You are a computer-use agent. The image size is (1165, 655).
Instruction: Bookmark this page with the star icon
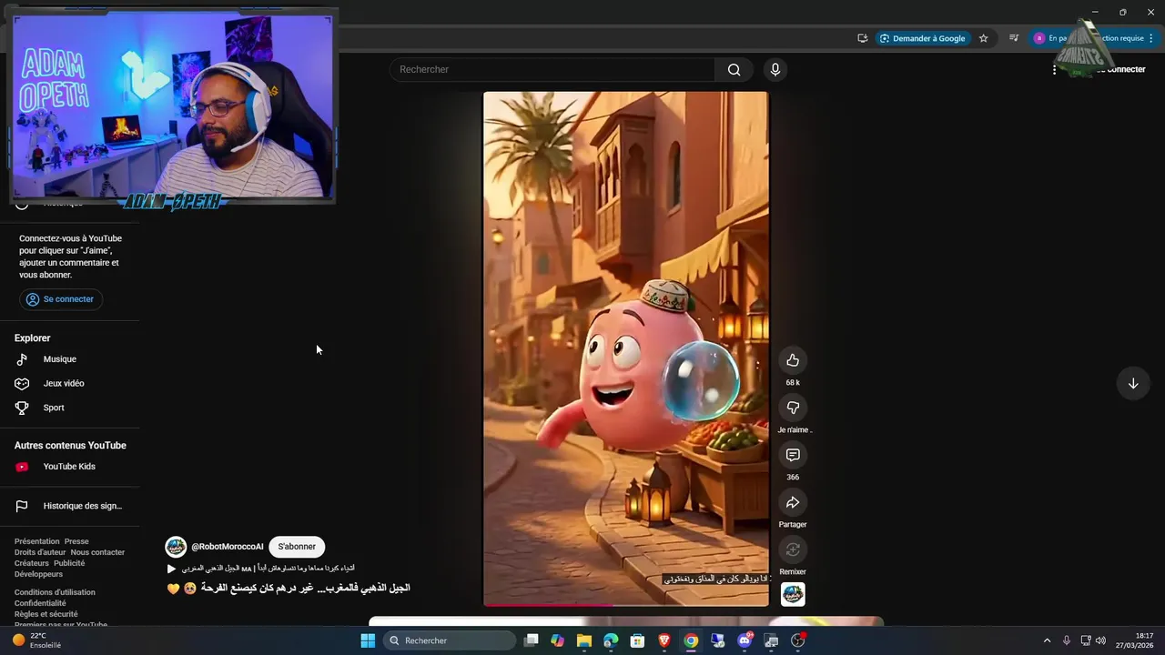(984, 38)
